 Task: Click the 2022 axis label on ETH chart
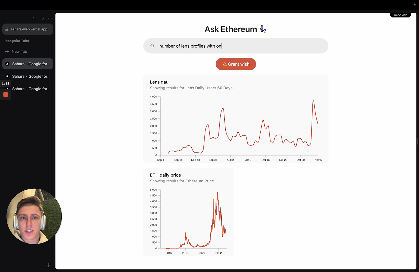point(219,253)
